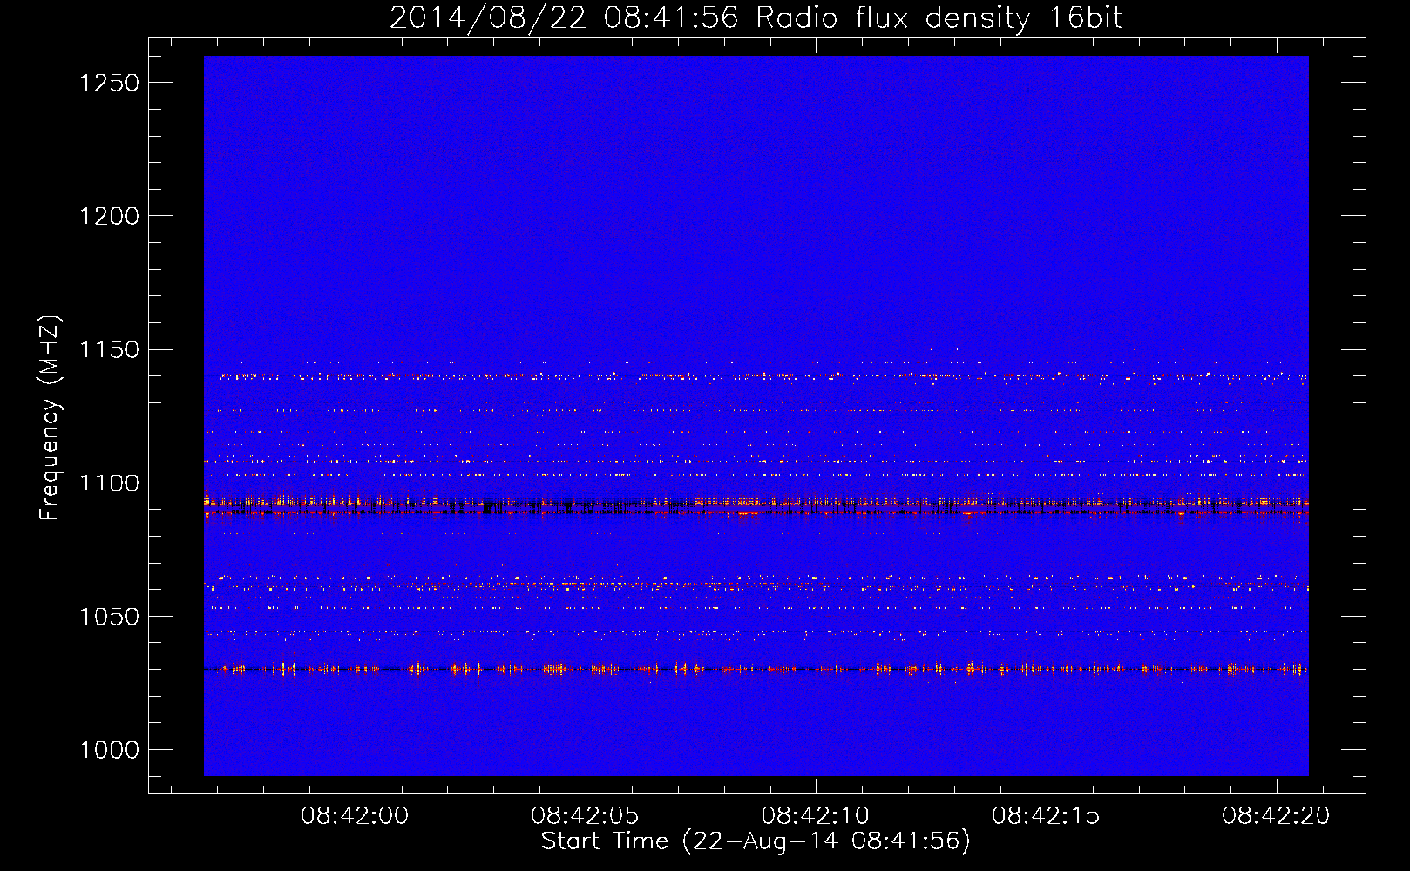
Task: Click the 08:42:00 time tick label
Action: point(355,816)
